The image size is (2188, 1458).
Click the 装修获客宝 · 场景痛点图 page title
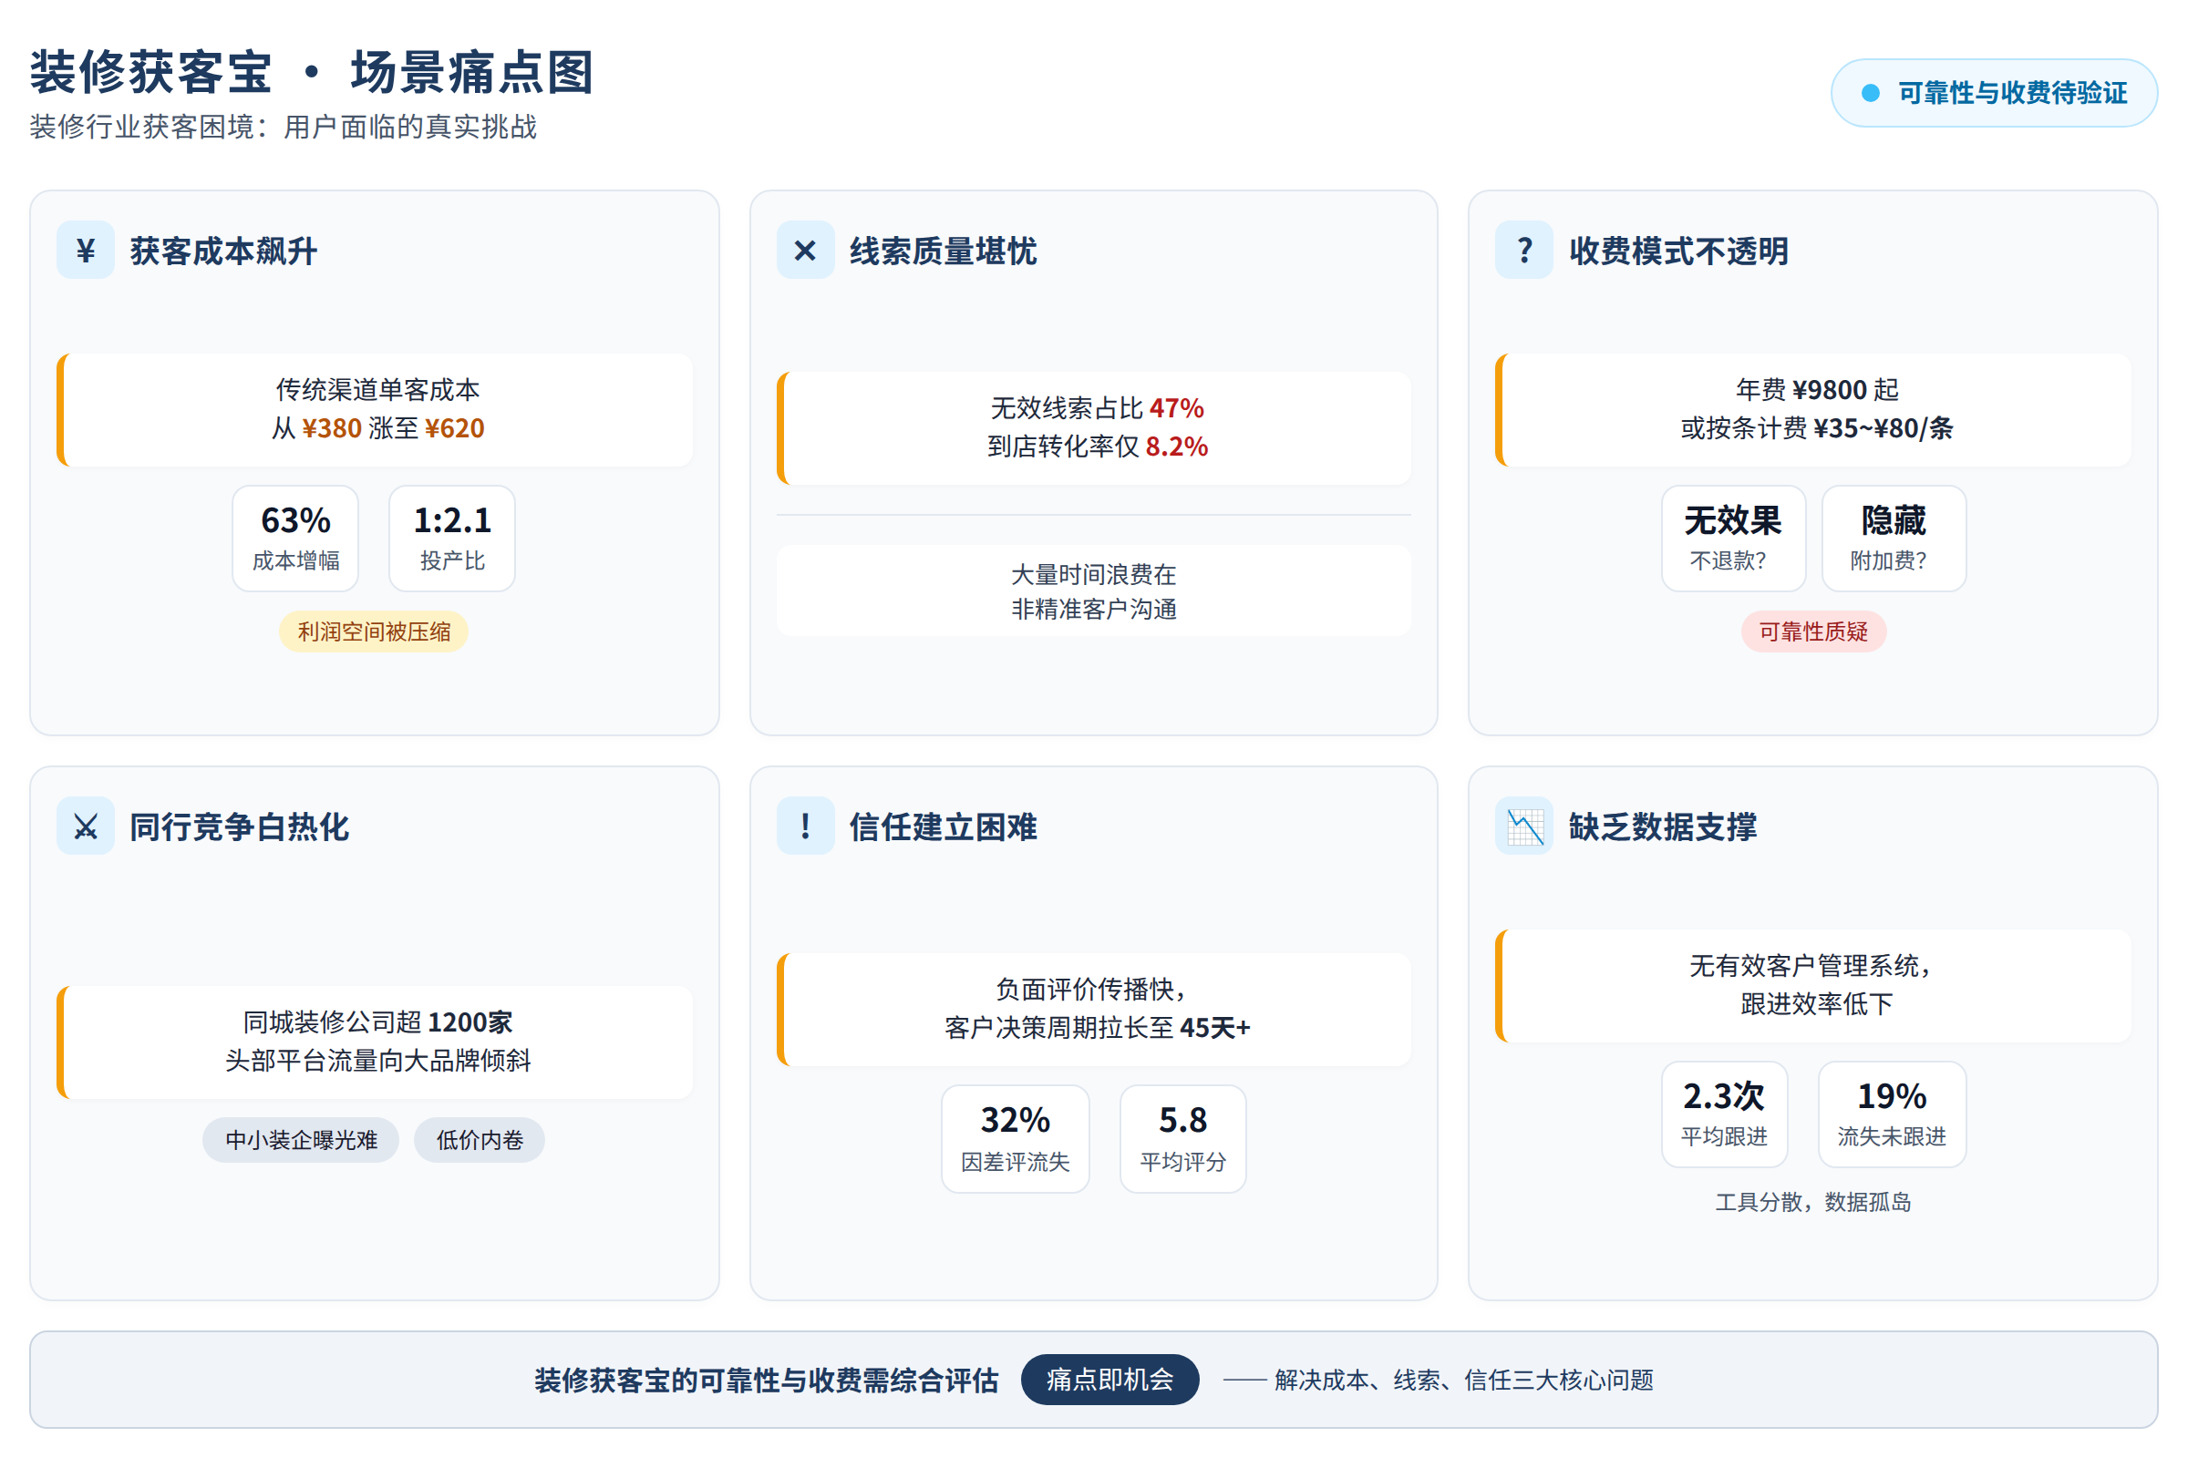[x=312, y=73]
